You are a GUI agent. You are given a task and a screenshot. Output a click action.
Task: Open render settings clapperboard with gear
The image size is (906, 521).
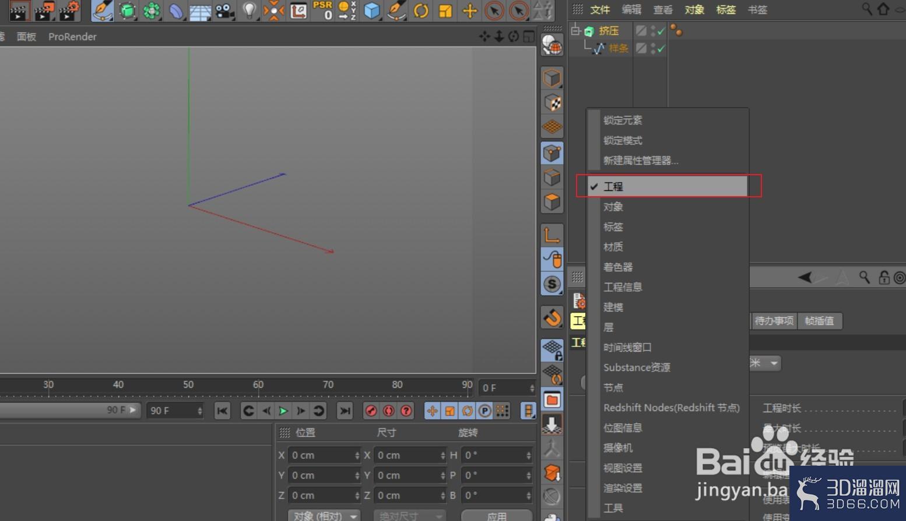(x=69, y=10)
